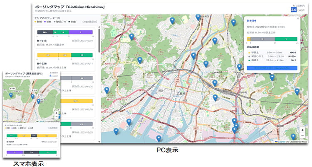
Task: Select the N=1 layer row in the popup
Action: [272, 60]
